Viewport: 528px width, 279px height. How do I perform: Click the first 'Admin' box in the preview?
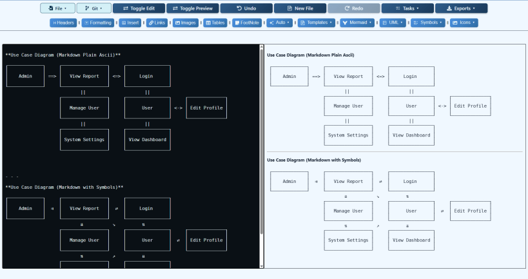289,77
